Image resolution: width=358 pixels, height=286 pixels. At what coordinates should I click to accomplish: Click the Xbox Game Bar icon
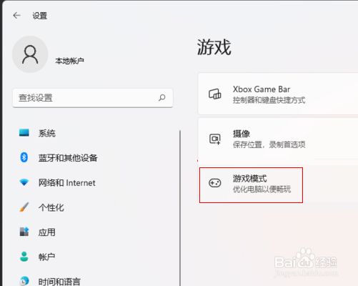pos(215,94)
